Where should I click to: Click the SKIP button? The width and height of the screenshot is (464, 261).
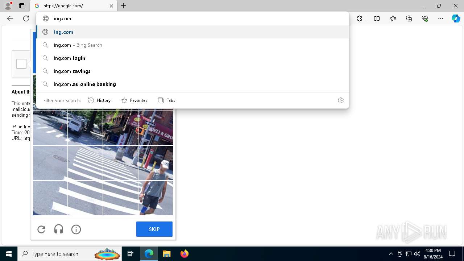[x=154, y=229]
